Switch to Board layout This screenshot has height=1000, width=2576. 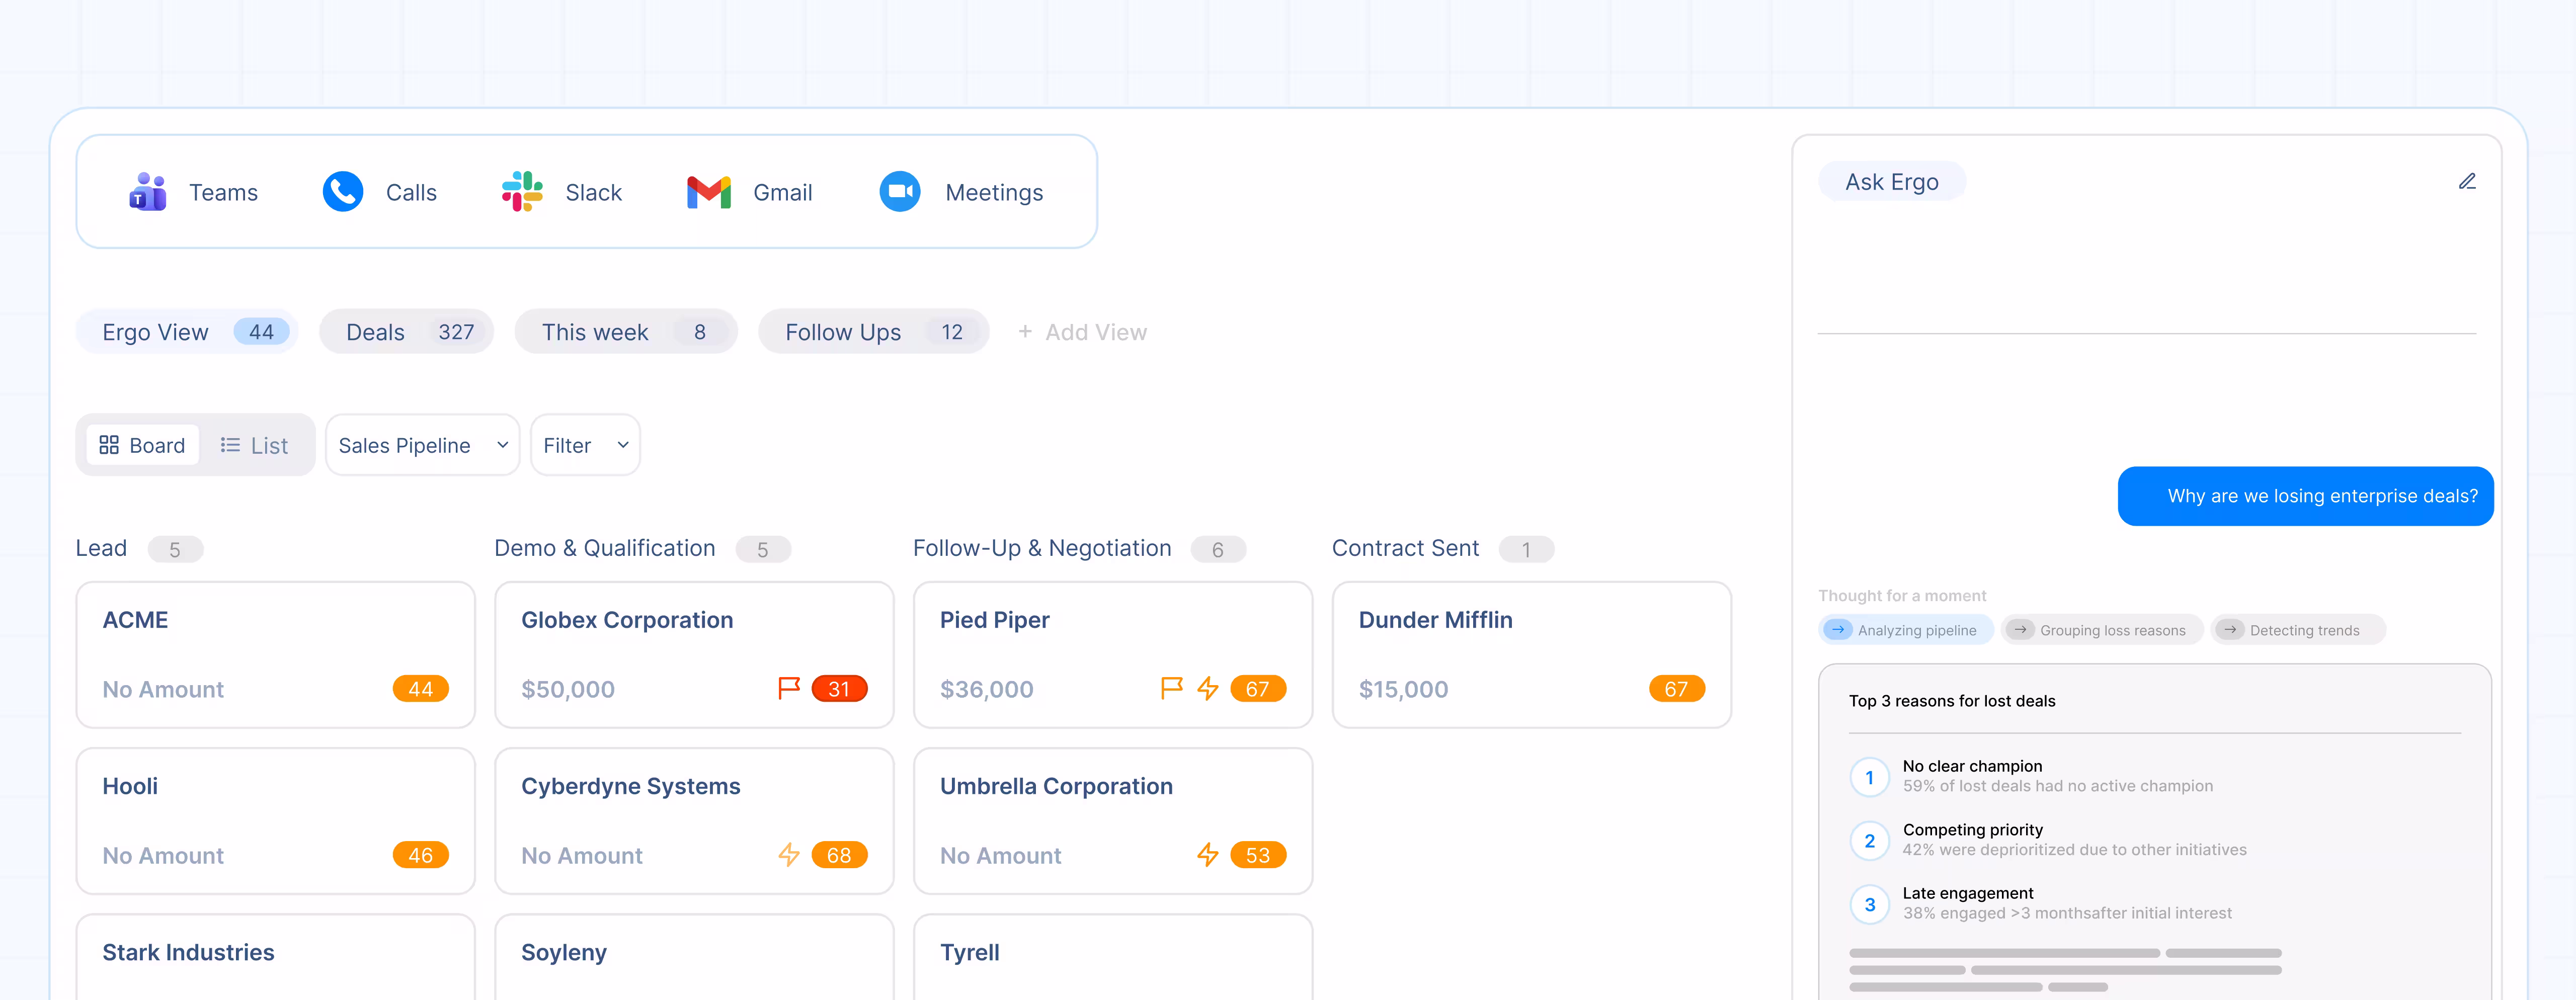click(x=143, y=445)
